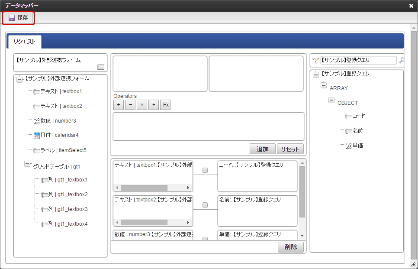This screenshot has width=418, height=269.
Task: Click the 追加 button
Action: (263, 149)
